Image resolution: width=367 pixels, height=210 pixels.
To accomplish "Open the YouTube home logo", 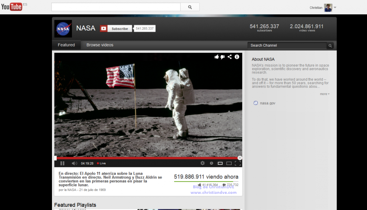I will (x=12, y=7).
